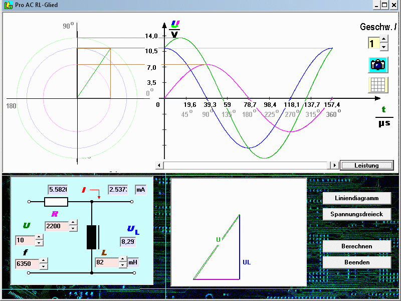
Task: Click the UL label in voltage triangle
Action: point(247,262)
